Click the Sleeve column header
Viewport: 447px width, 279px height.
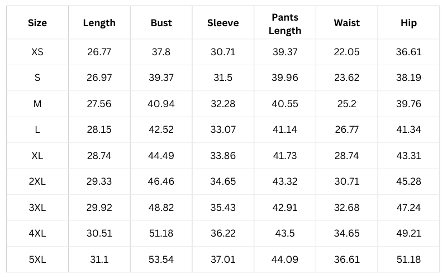pyautogui.click(x=222, y=23)
